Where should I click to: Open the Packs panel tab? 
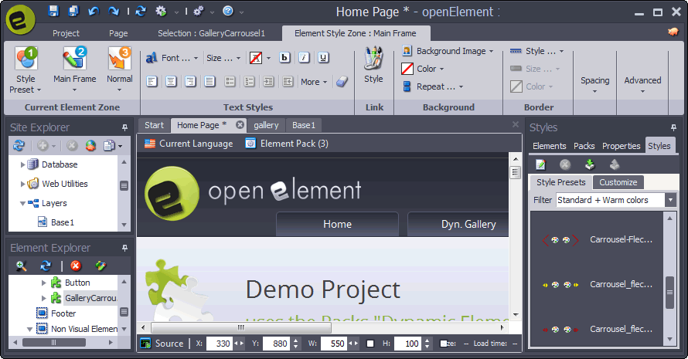(x=584, y=146)
